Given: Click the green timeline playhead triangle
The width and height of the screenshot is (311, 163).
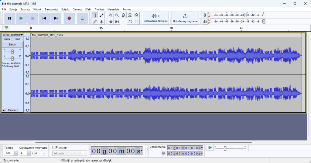Looking at the screenshot, I should tap(6, 28).
